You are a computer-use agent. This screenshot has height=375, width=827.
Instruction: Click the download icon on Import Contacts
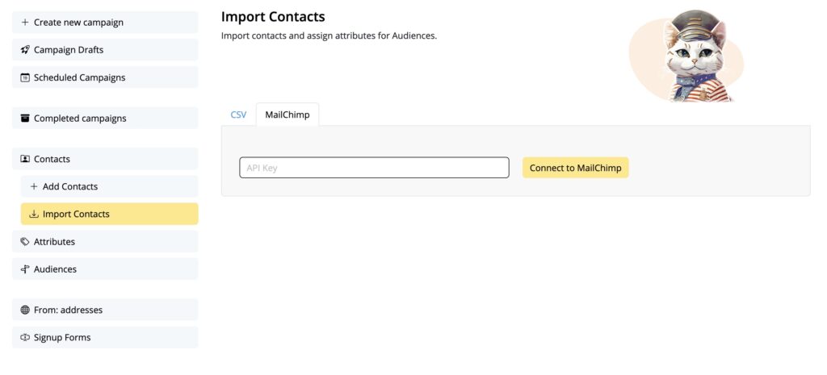point(34,214)
